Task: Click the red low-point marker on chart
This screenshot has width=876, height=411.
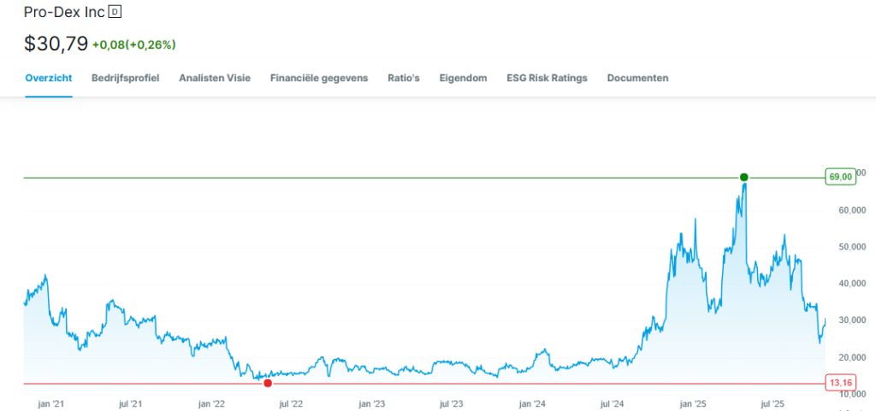Action: [x=268, y=383]
